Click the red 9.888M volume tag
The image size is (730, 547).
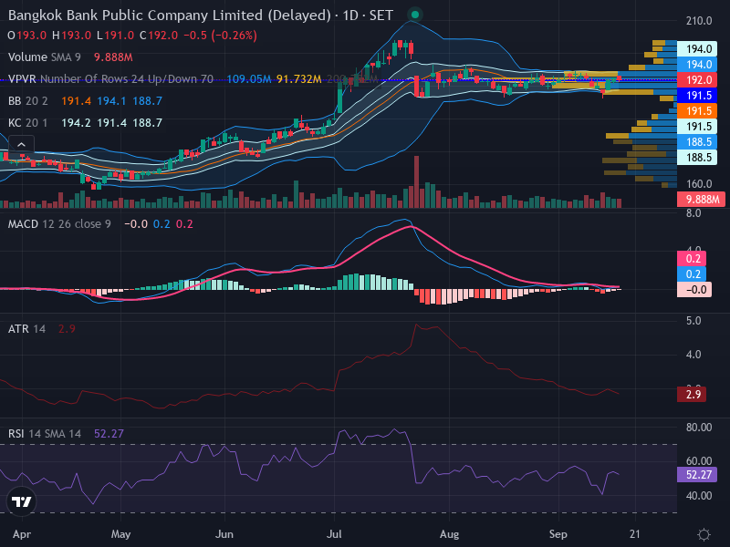pyautogui.click(x=701, y=200)
